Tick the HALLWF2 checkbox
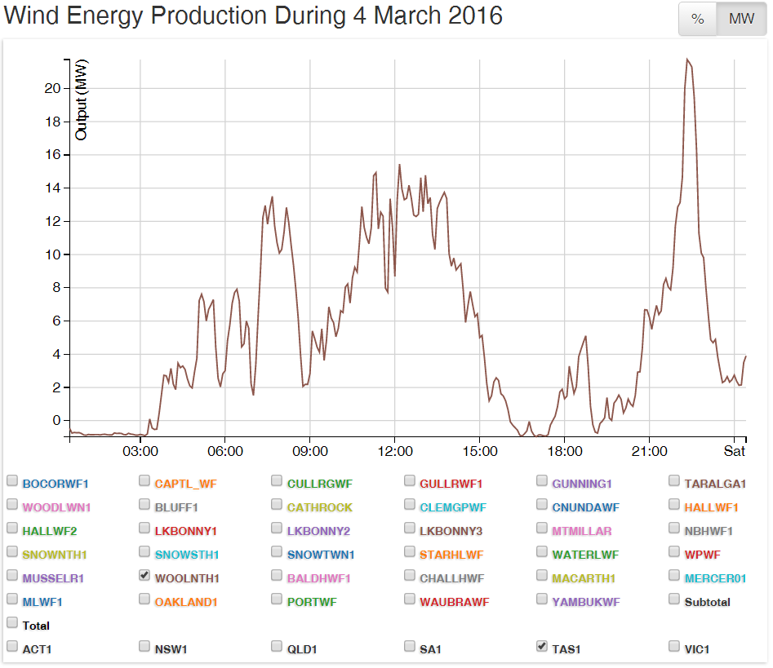 12,528
